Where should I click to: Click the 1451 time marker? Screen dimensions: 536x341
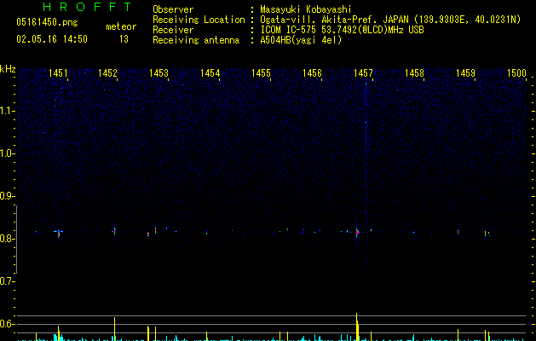58,73
